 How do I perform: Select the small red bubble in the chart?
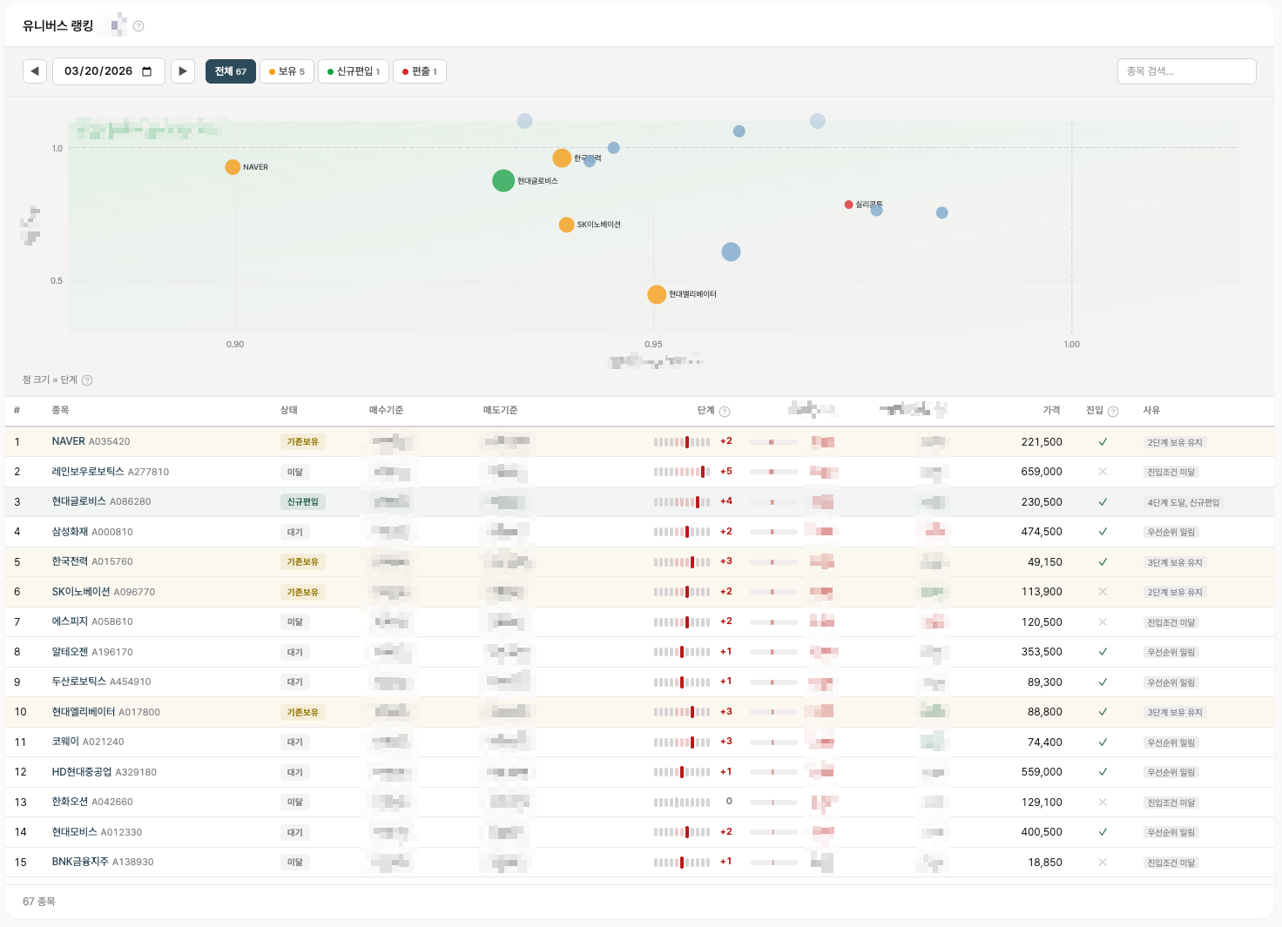(848, 205)
